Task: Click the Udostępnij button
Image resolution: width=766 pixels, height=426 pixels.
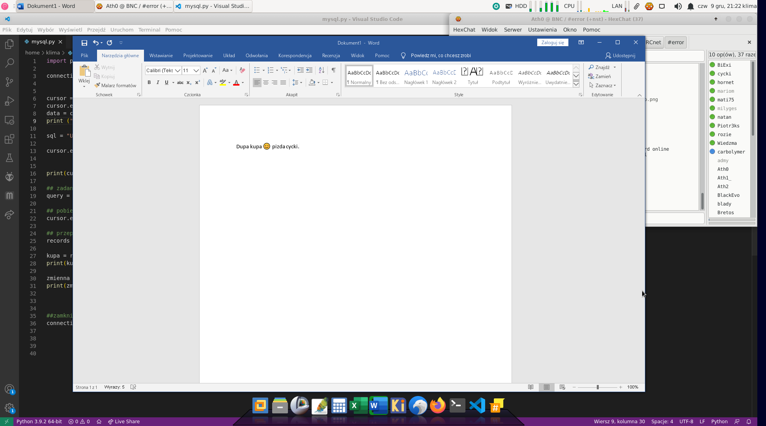Action: tap(620, 56)
